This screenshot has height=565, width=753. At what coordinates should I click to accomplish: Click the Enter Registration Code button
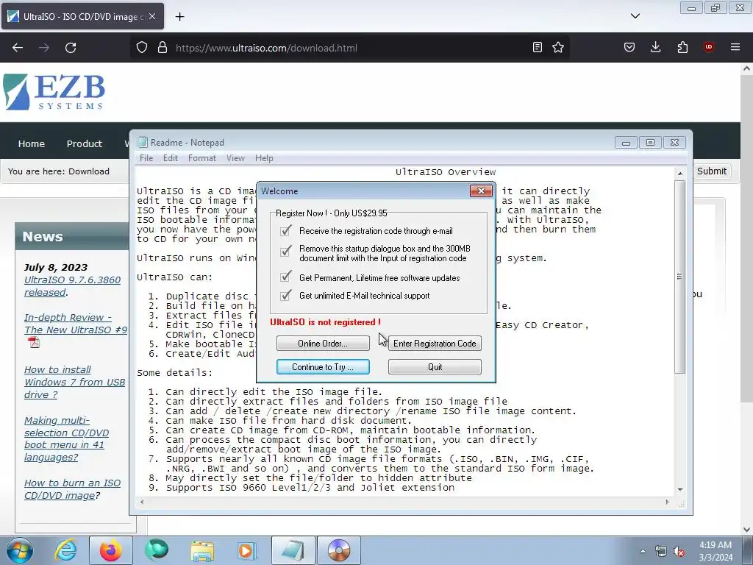[x=435, y=343]
